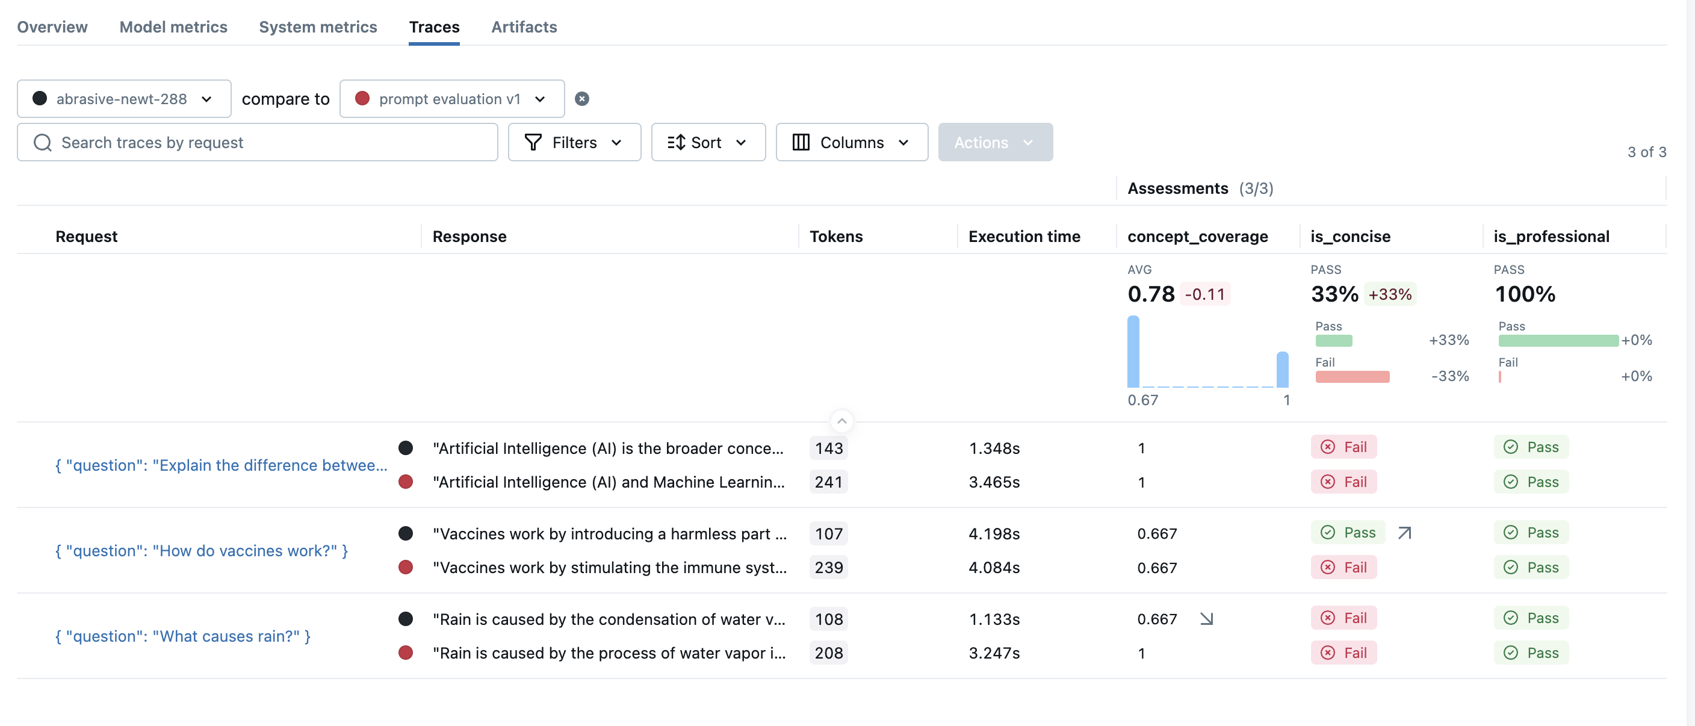Switch to the Model metrics tab
1695x726 pixels.
(173, 27)
